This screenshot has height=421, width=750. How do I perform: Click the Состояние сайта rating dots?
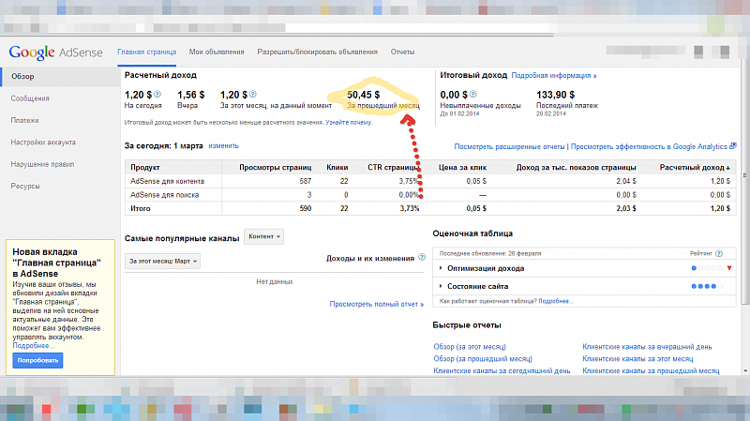[x=707, y=286]
